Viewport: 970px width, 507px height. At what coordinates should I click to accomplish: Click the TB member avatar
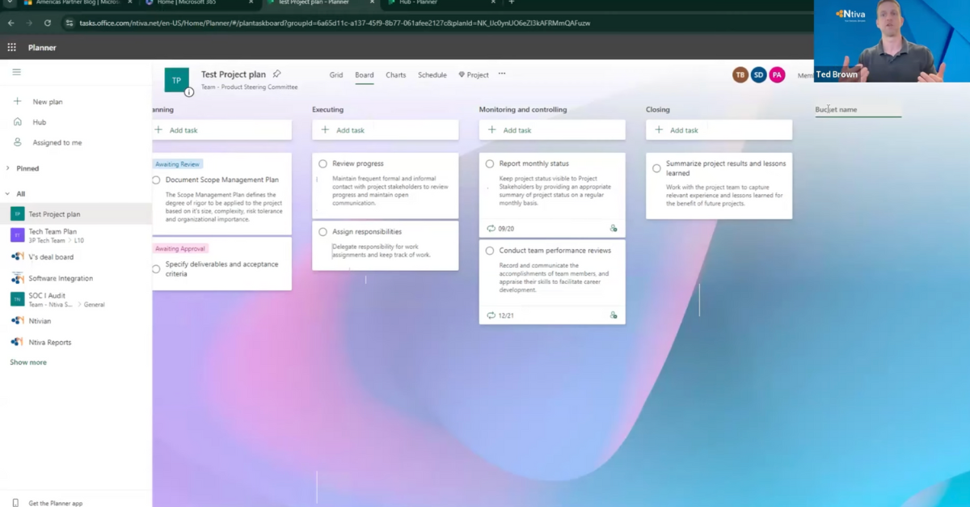[x=740, y=74]
